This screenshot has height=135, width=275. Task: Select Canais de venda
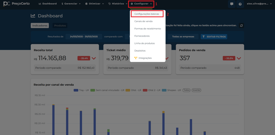tap(143, 21)
